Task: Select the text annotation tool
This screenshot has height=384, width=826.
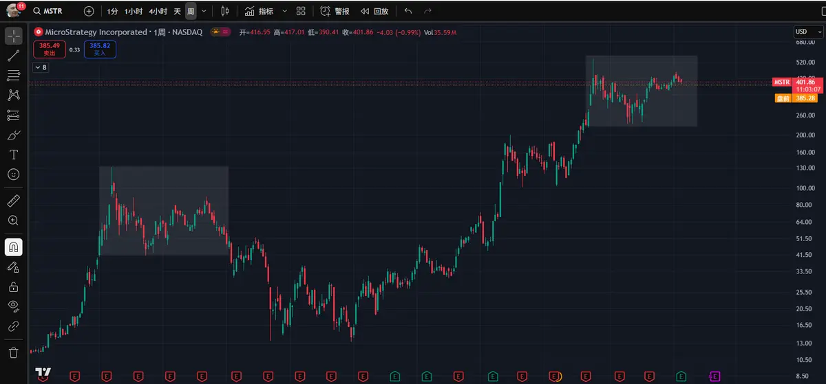Action: click(13, 155)
